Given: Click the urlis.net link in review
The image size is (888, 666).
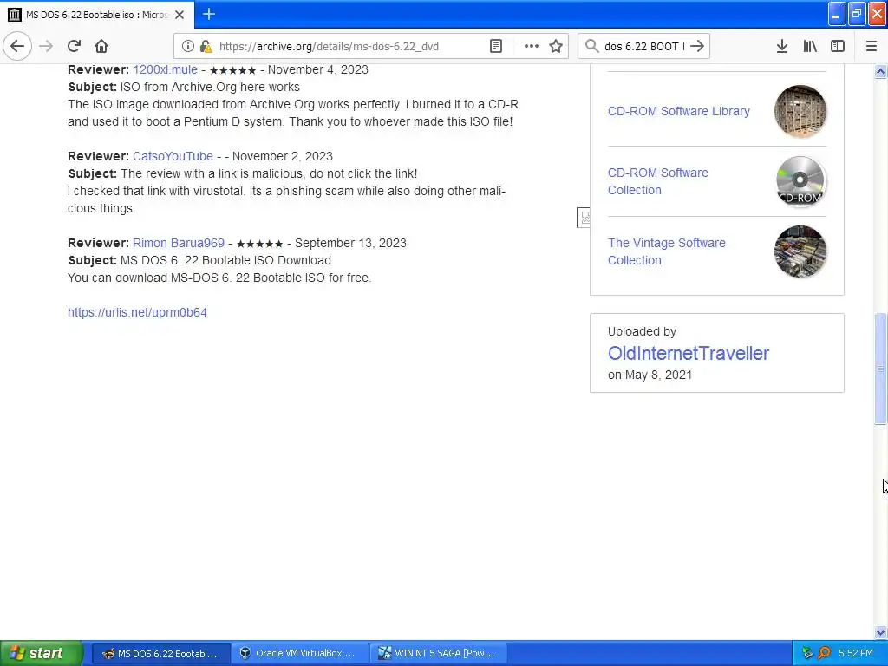Looking at the screenshot, I should tap(137, 312).
